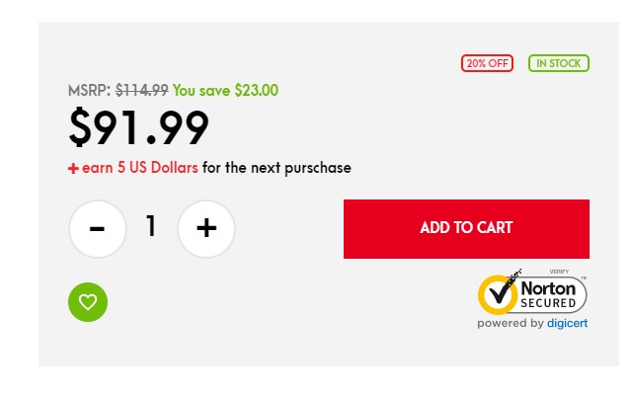Open the digicert link
This screenshot has height=397, width=631.
568,323
